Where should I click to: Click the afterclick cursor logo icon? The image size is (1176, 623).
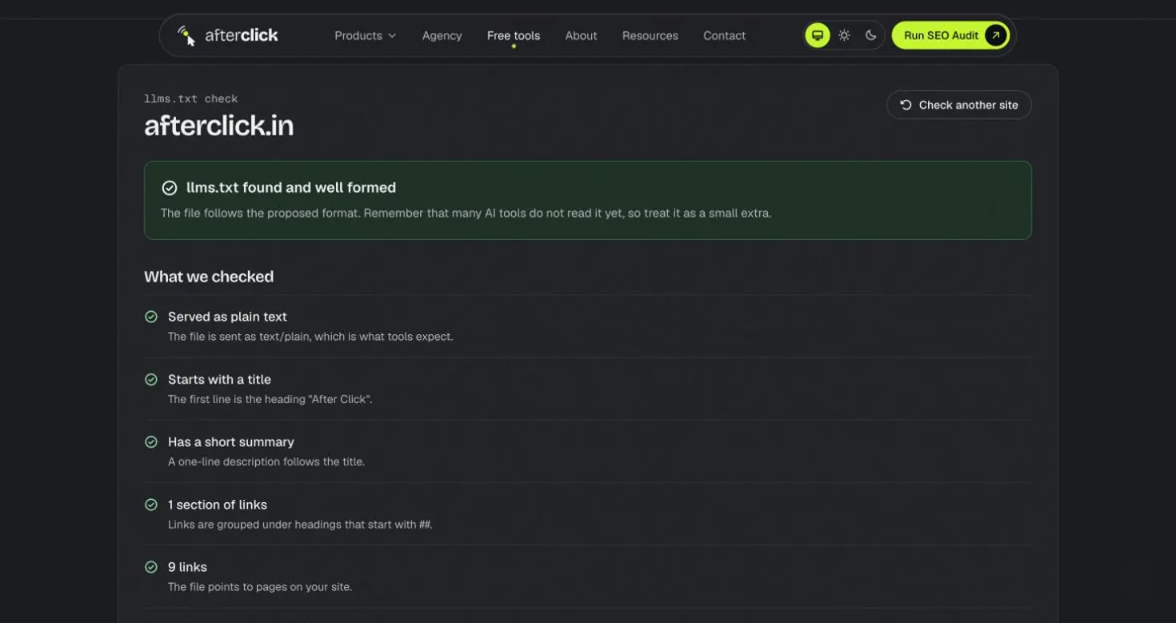pos(186,35)
